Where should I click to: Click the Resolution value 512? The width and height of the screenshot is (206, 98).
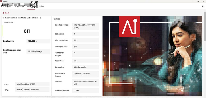(85, 61)
